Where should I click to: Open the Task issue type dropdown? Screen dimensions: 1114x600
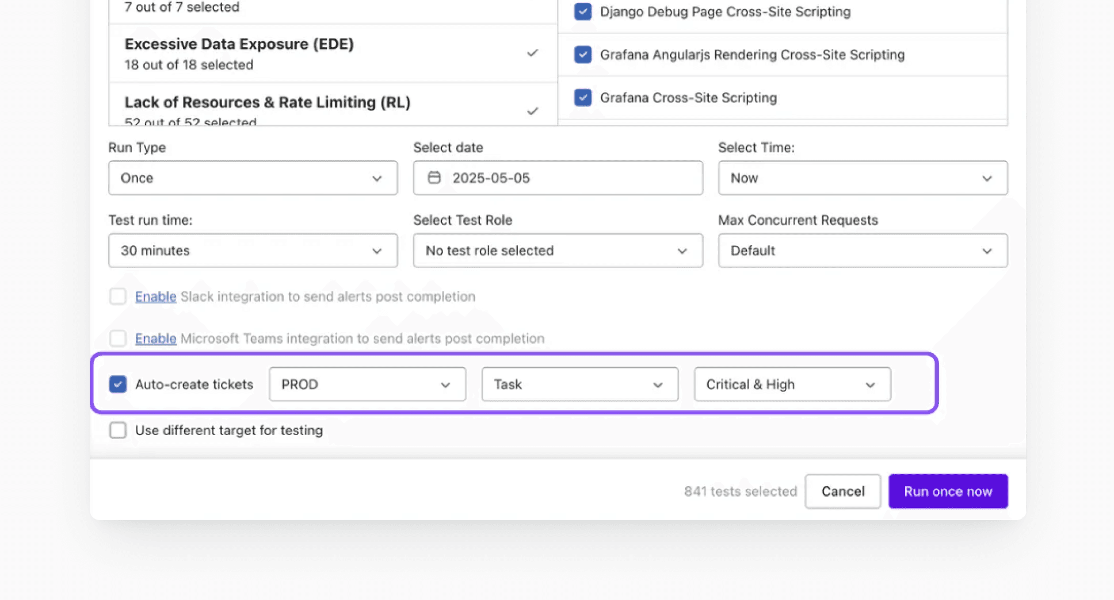click(580, 384)
